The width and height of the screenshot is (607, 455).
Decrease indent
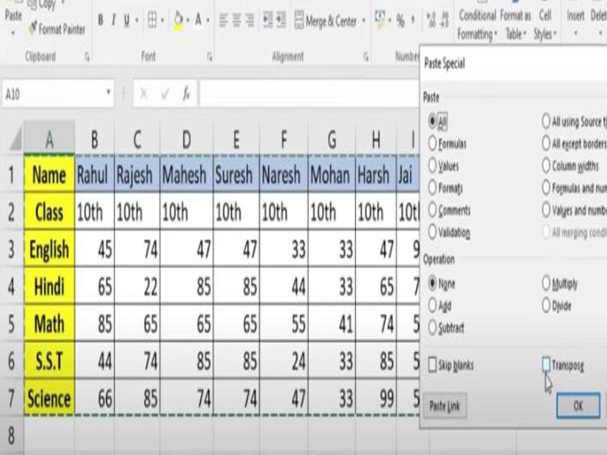268,20
